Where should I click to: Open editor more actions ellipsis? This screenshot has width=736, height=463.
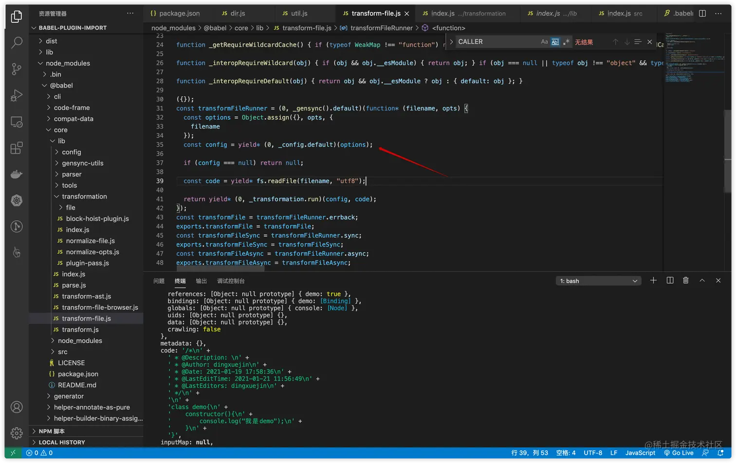(x=718, y=13)
